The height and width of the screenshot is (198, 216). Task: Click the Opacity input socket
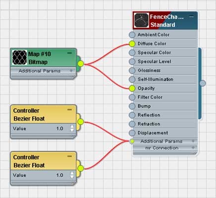132,88
